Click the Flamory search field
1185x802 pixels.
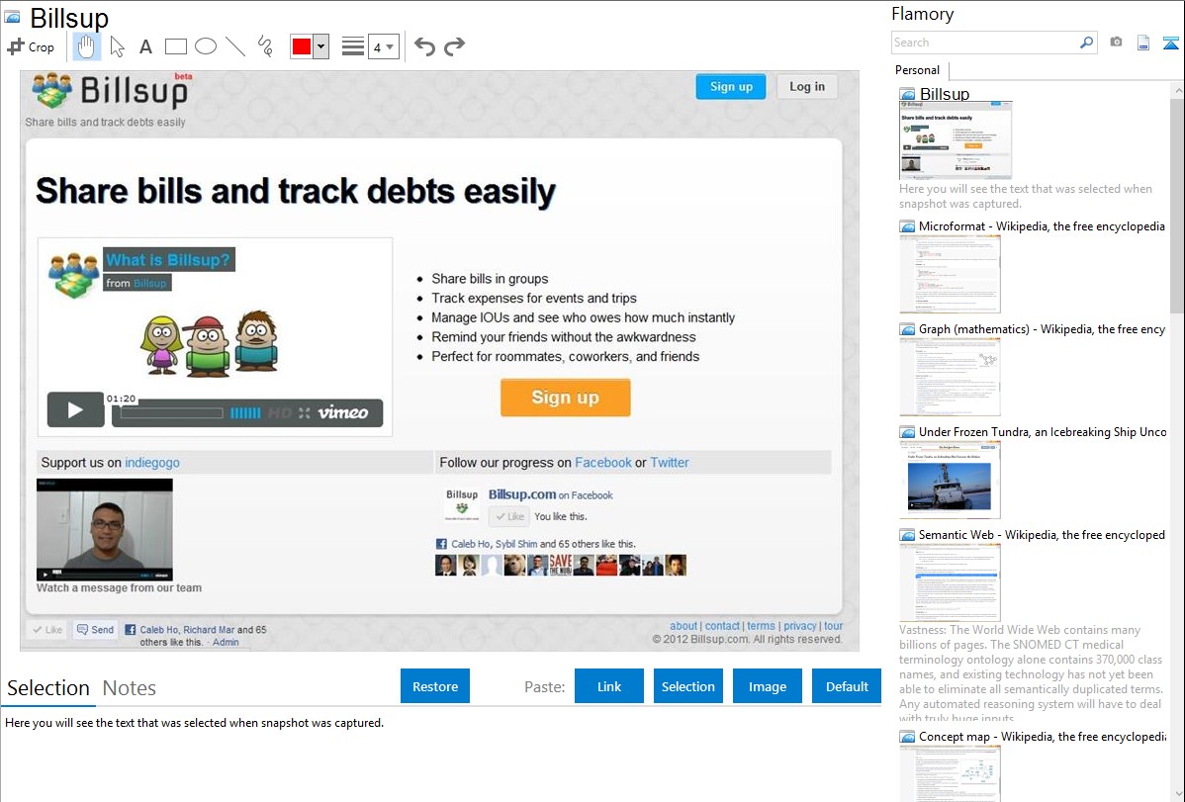pos(985,43)
